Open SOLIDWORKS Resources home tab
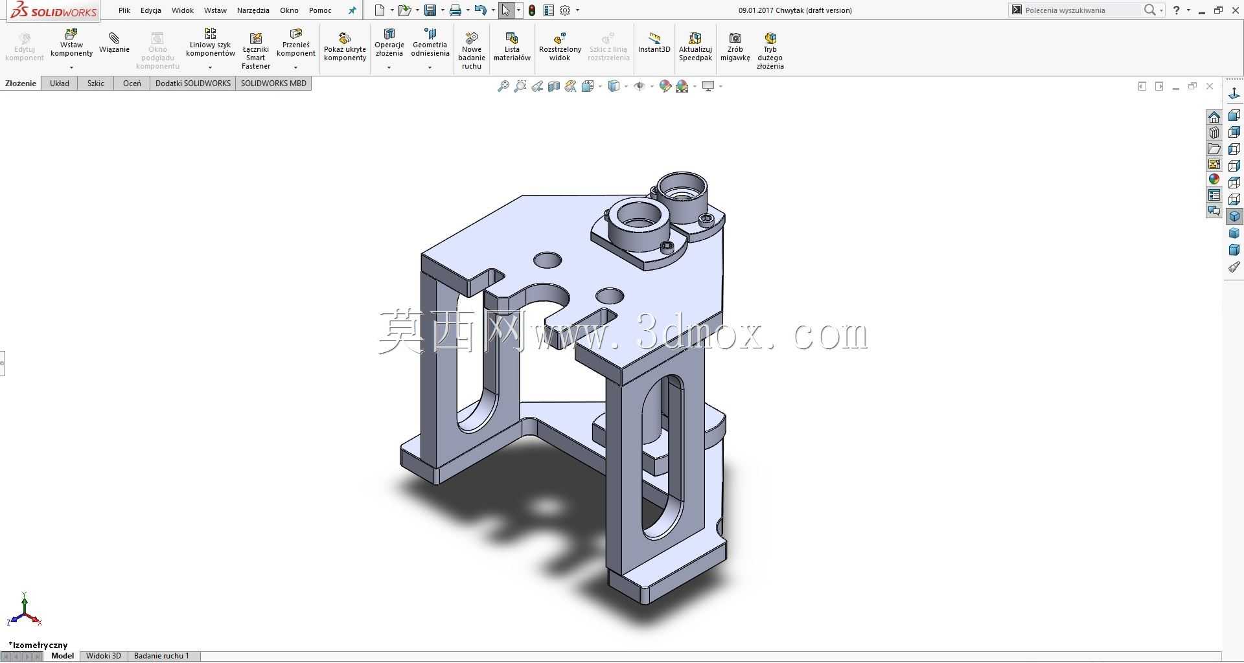Image resolution: width=1244 pixels, height=663 pixels. tap(1214, 117)
